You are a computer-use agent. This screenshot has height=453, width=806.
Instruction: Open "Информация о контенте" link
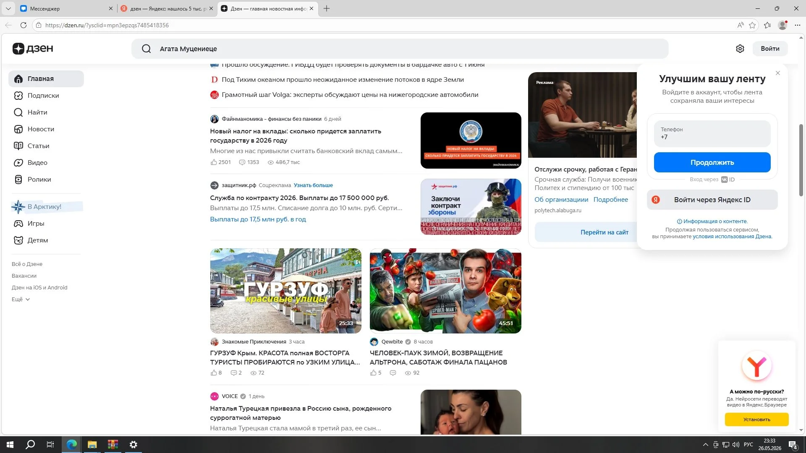[x=712, y=221]
